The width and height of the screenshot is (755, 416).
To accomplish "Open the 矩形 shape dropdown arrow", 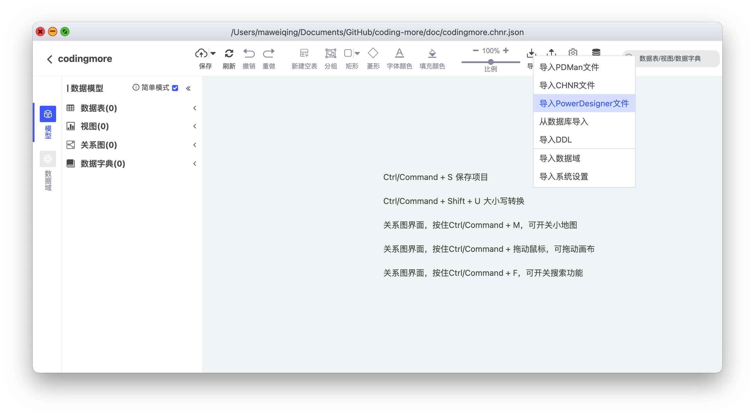I will tap(357, 53).
